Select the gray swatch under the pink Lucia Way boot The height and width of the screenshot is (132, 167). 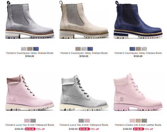pyautogui.click(x=33, y=121)
